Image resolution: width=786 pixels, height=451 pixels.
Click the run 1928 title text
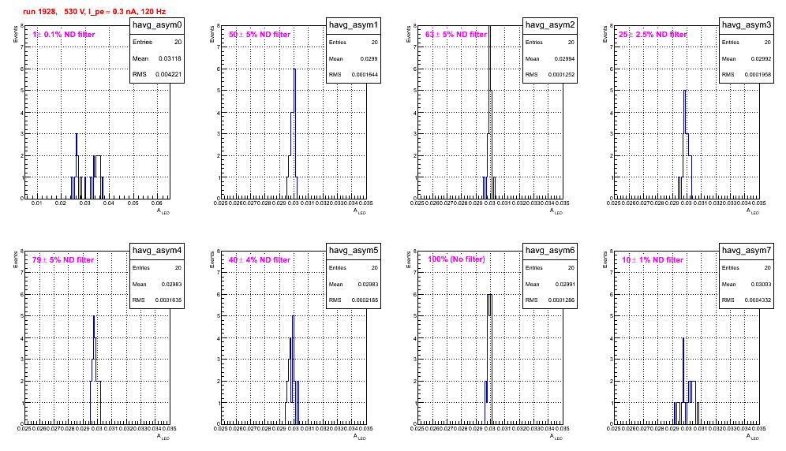94,12
